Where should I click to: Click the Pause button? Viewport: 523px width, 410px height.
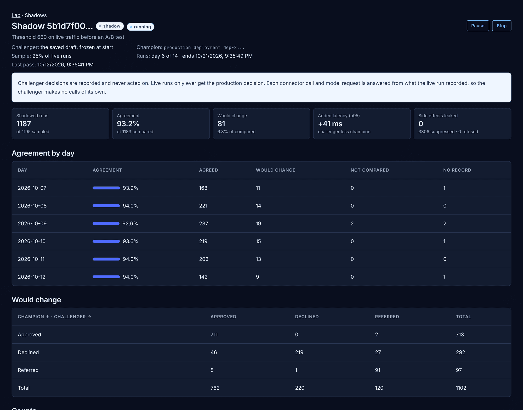coord(478,26)
